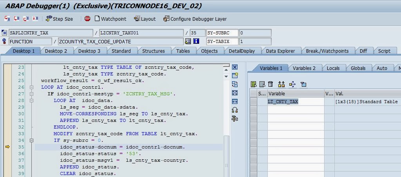
Task: Click the branching arrow icon in variables toolbar
Action: pyautogui.click(x=292, y=84)
